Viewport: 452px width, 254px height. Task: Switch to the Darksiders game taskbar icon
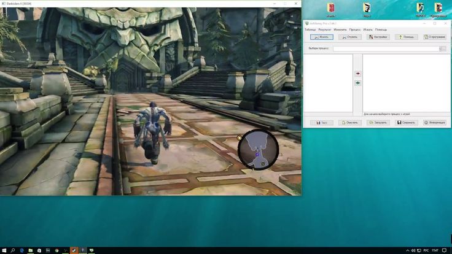[83, 250]
